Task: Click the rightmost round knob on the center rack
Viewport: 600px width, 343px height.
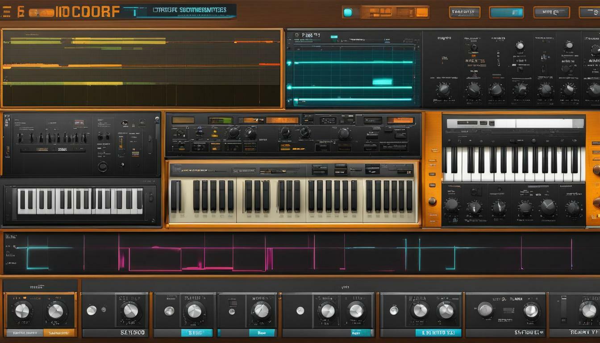Action: coord(344,133)
